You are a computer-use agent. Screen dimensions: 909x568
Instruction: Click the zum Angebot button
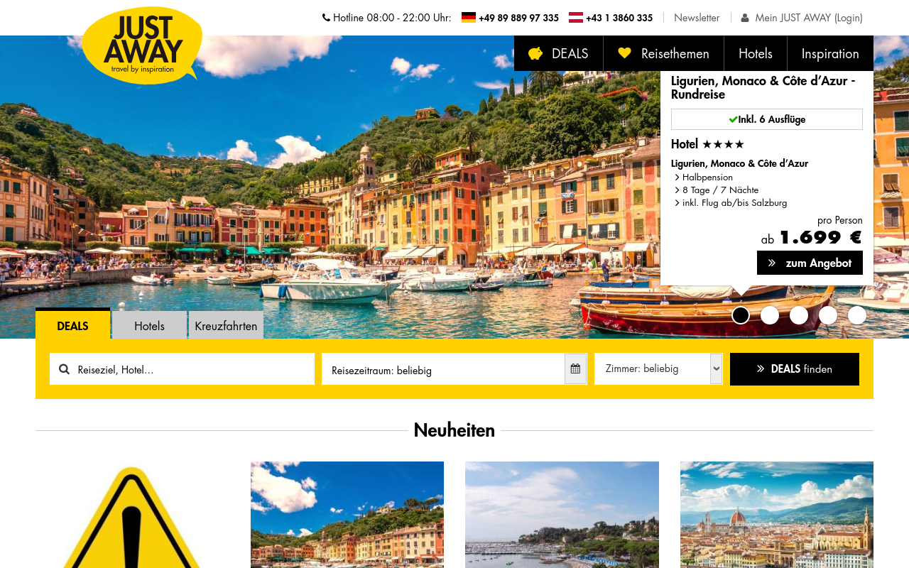(x=810, y=263)
